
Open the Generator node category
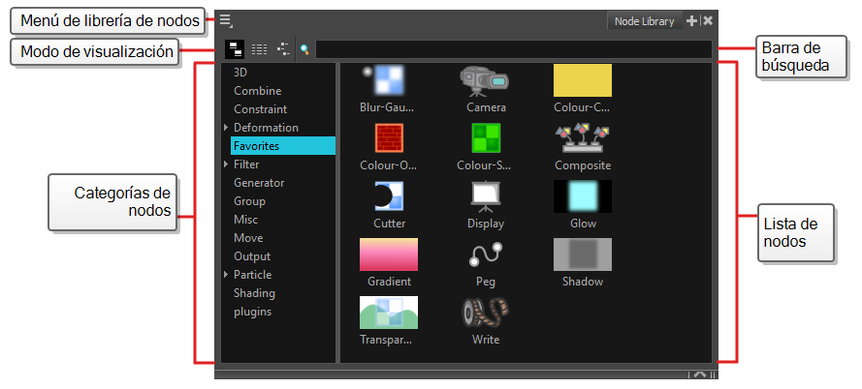(x=259, y=183)
